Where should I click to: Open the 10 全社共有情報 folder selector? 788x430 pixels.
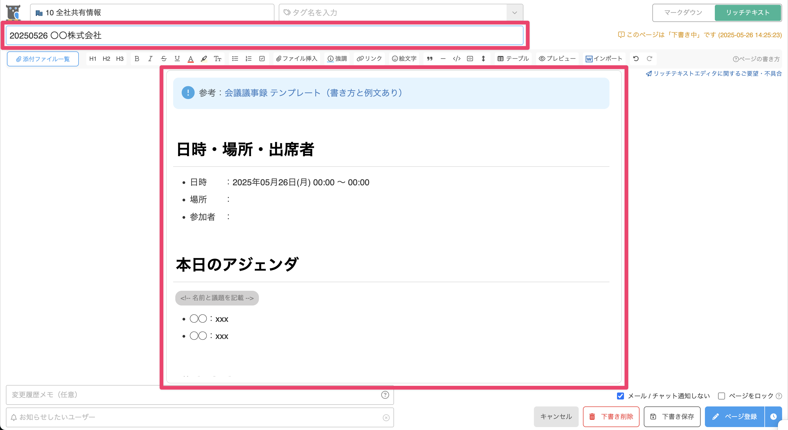point(152,13)
